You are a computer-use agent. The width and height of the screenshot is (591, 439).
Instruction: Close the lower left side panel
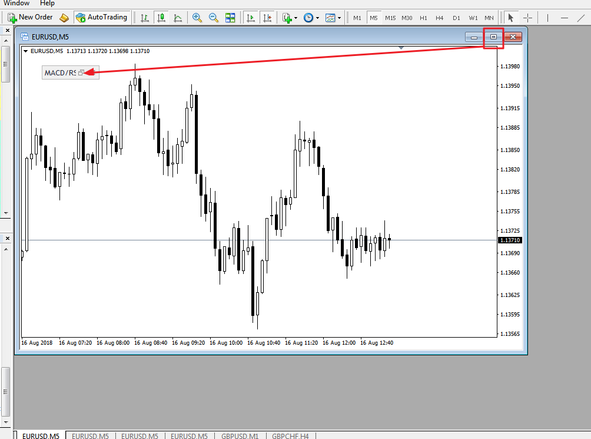7,239
